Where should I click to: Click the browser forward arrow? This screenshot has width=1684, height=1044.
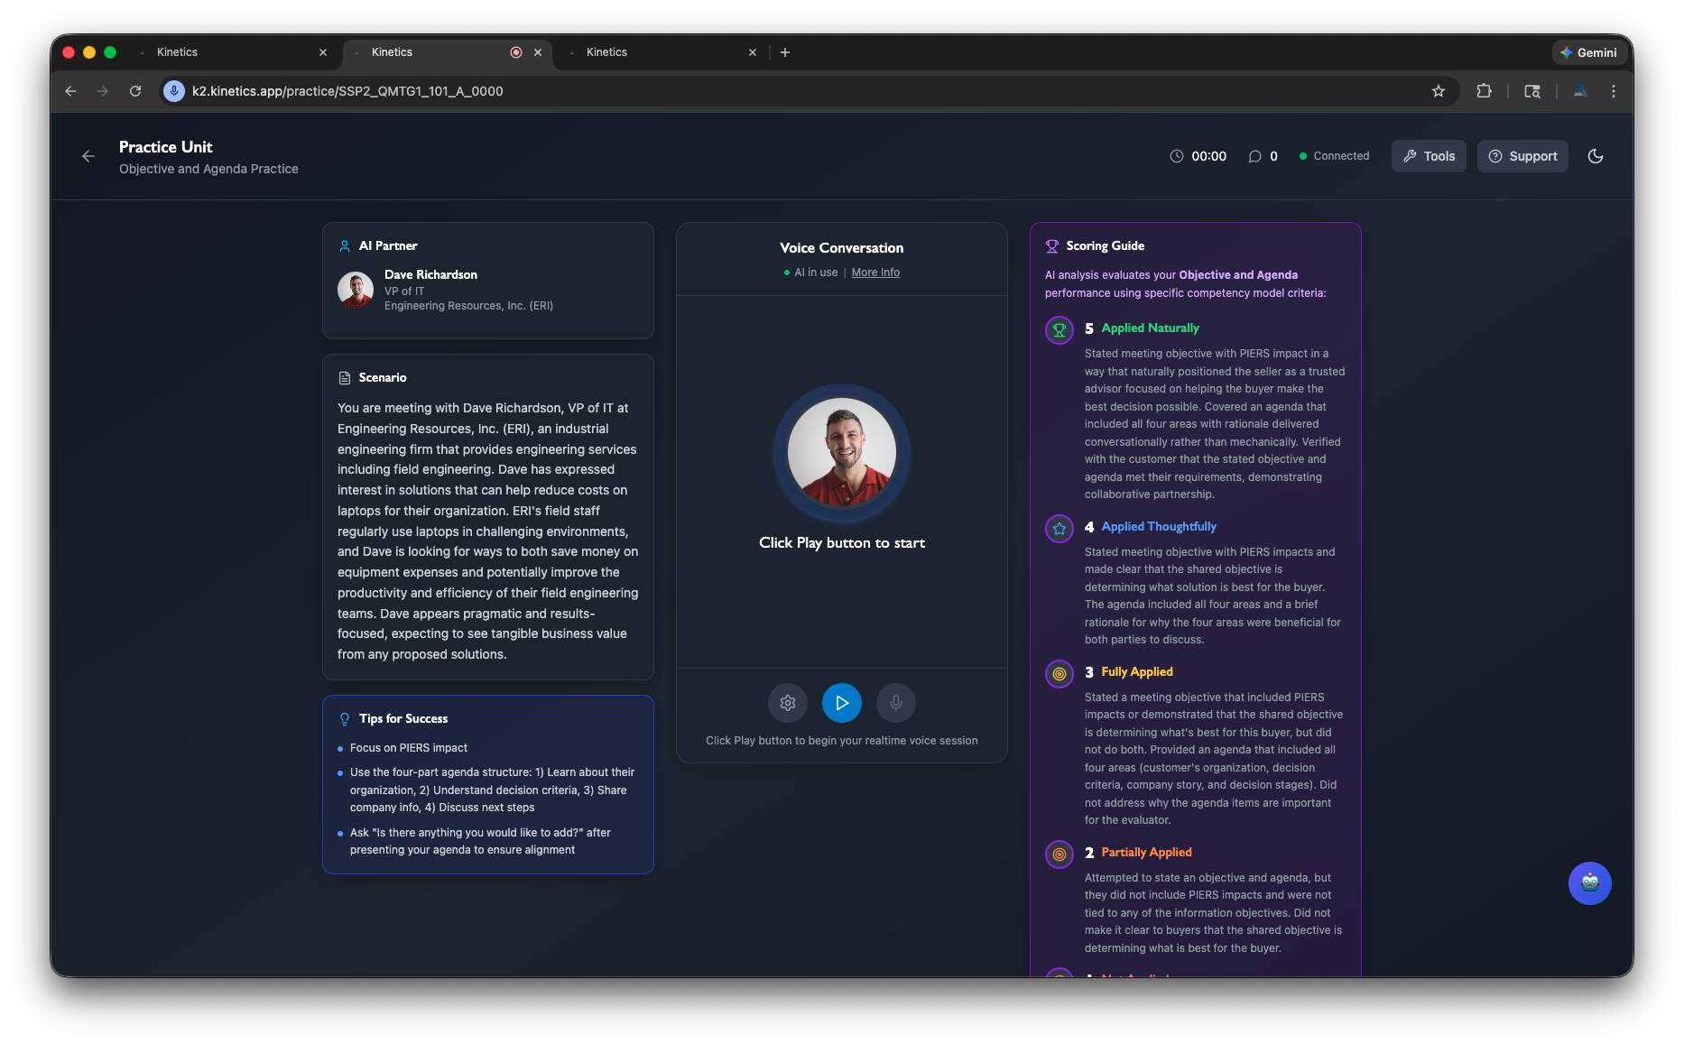point(103,91)
